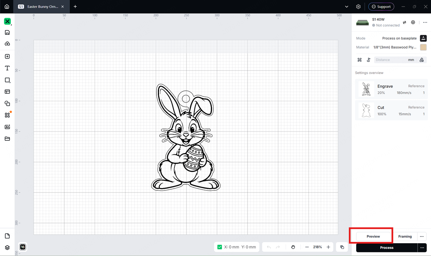Click the cloud upload icon
This screenshot has width=431, height=256.
coord(7,44)
